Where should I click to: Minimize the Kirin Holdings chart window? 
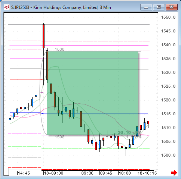(x=146, y=7)
